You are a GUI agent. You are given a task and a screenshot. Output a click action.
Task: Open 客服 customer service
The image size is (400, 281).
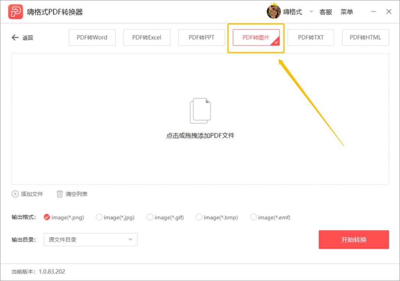(x=326, y=12)
